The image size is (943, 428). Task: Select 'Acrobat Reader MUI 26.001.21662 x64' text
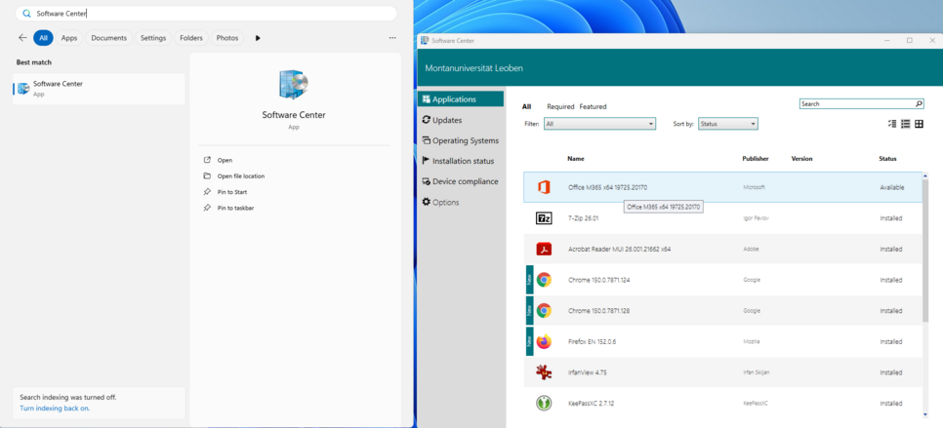(620, 249)
